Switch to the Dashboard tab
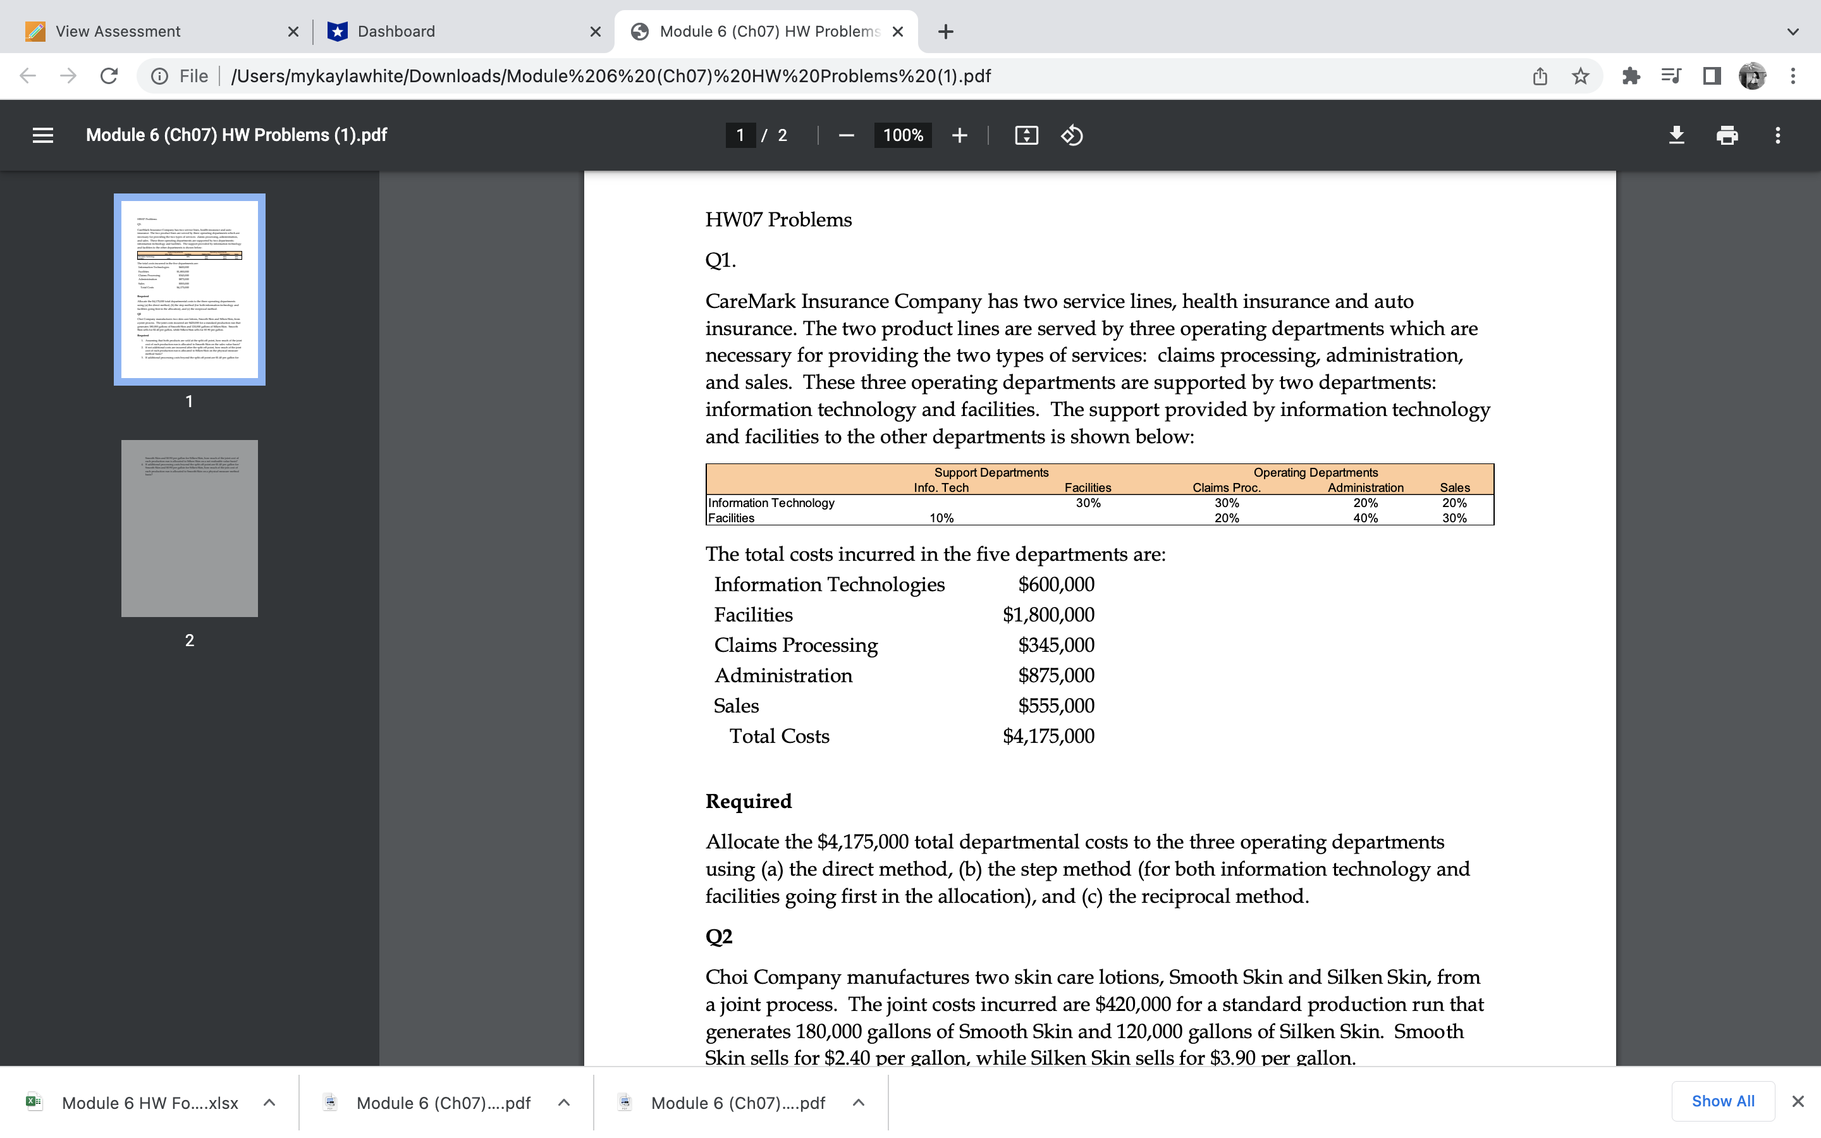 (x=421, y=31)
